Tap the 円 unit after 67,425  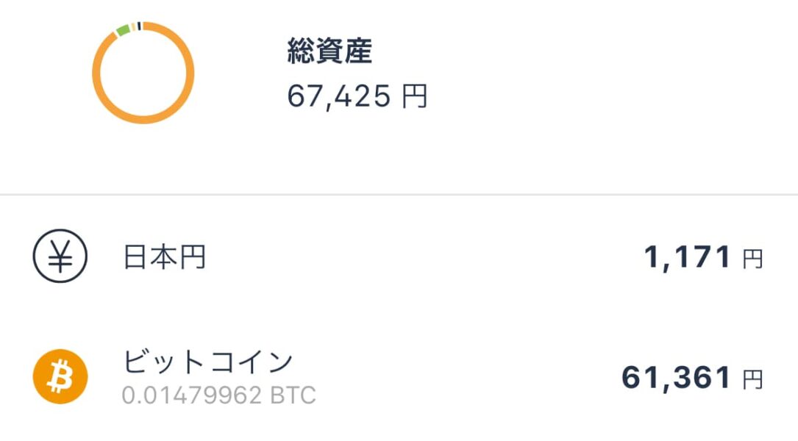415,96
